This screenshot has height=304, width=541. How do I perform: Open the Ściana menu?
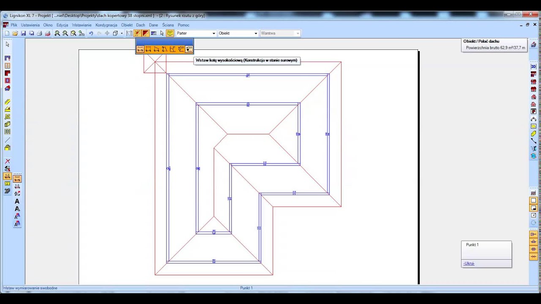tap(168, 25)
